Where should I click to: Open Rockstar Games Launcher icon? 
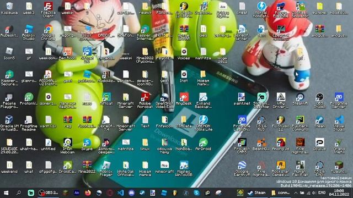281,169
